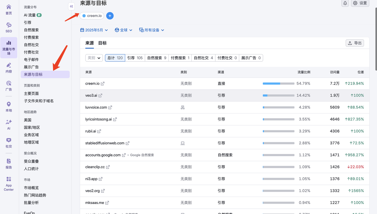Open veo3.ai external link icon

click(100, 96)
